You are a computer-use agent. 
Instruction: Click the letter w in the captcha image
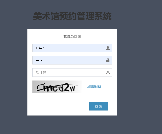73,88
